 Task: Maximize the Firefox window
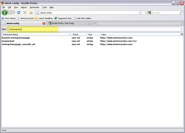click(178, 3)
